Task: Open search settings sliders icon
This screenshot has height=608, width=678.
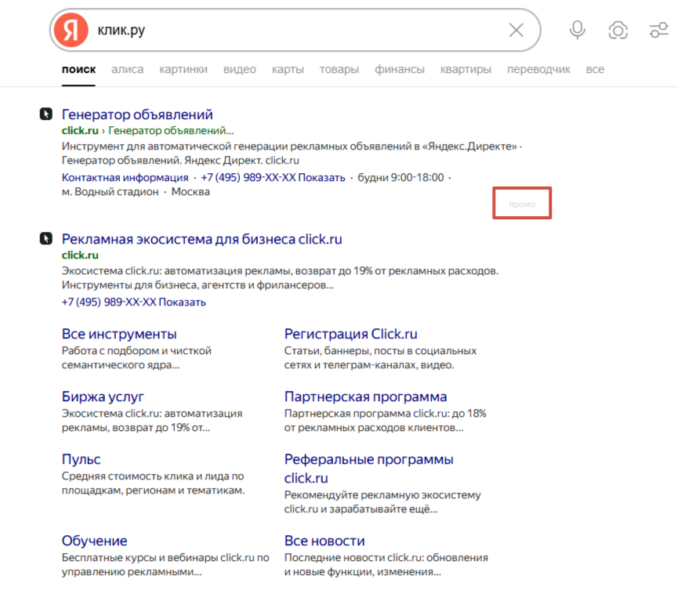Action: point(658,31)
